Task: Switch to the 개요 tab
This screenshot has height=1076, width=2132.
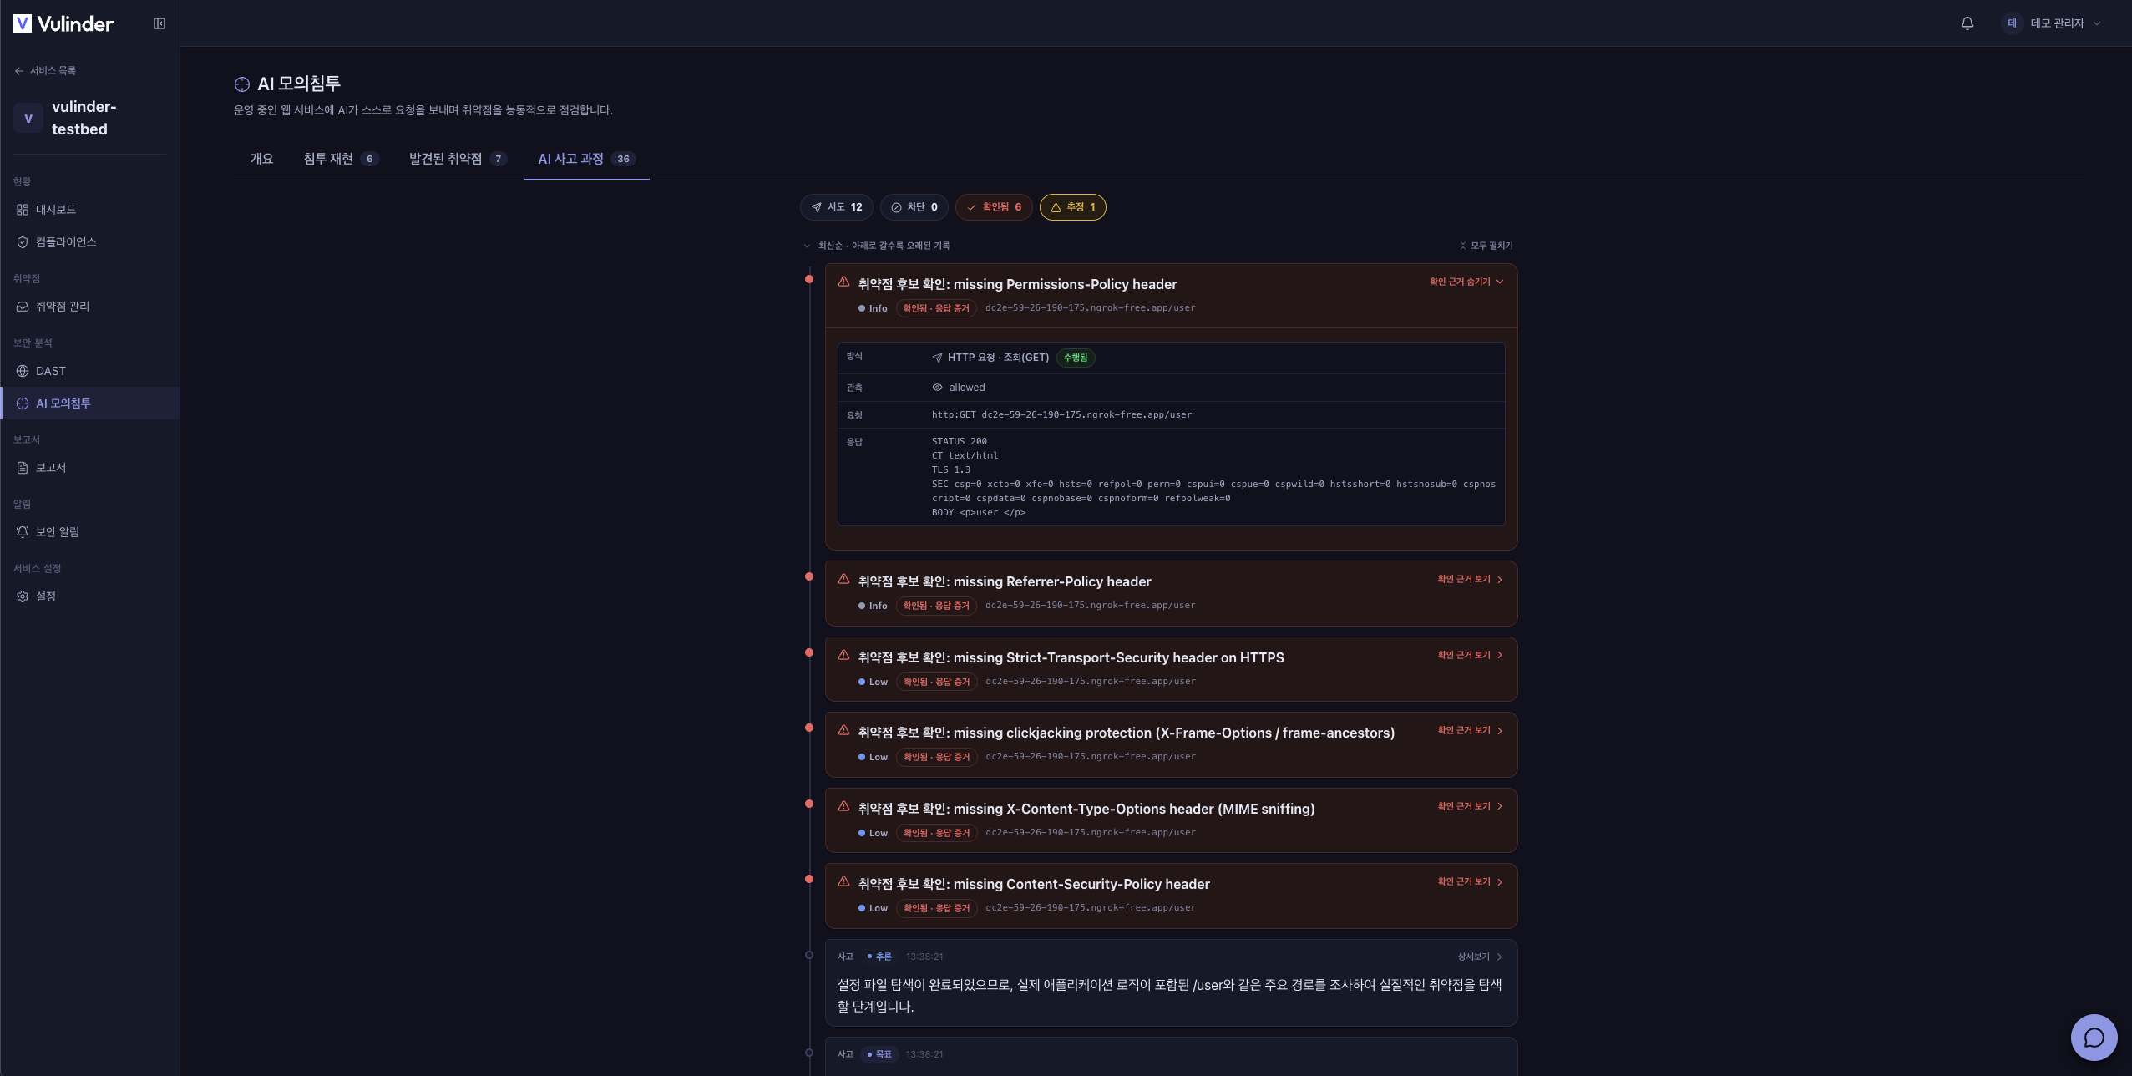Action: pos(261,159)
